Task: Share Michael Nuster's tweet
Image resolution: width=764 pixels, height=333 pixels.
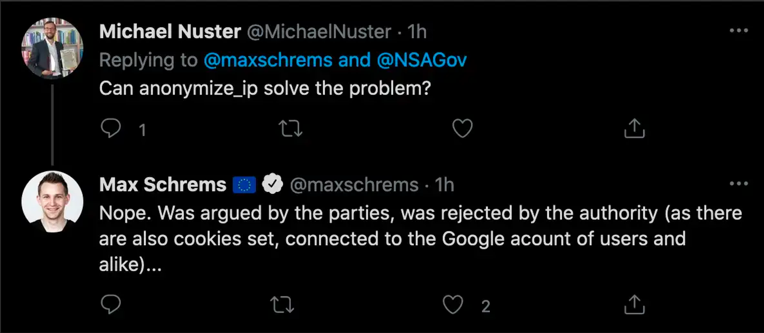Action: (x=634, y=129)
